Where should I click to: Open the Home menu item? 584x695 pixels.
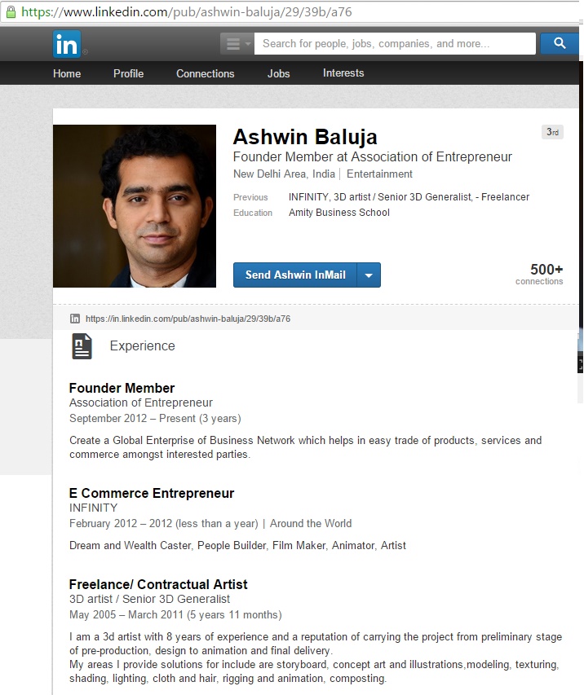67,73
